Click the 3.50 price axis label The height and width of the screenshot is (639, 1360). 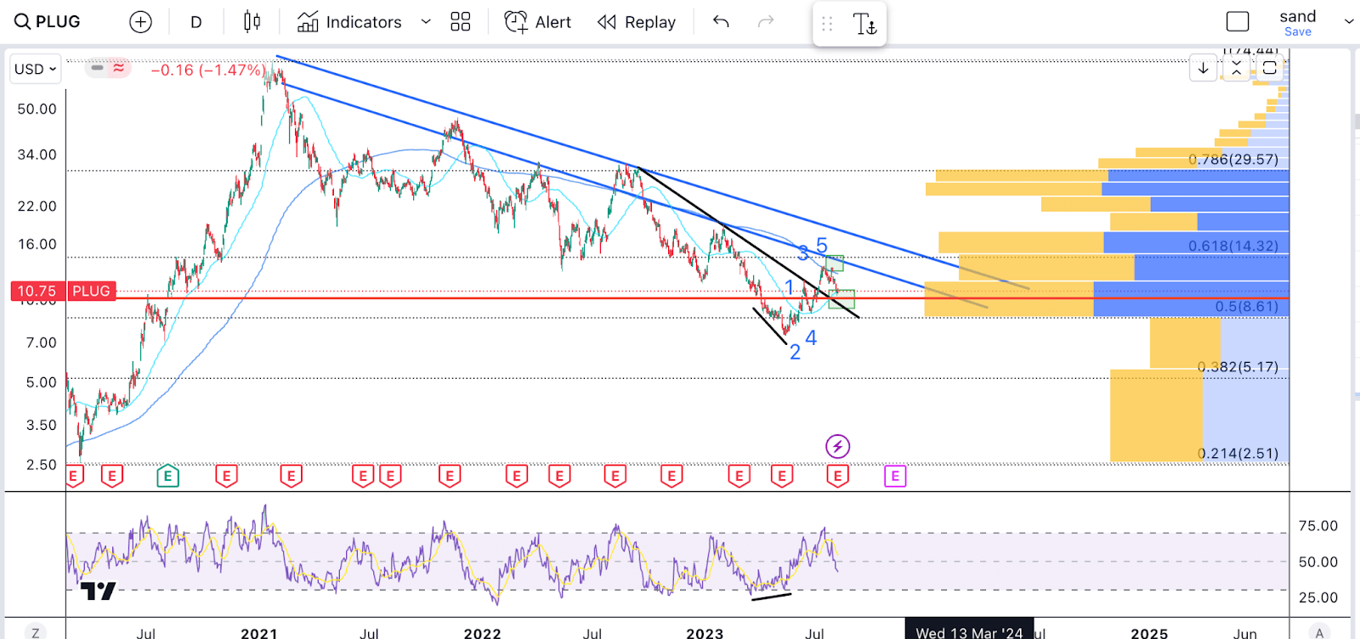41,425
